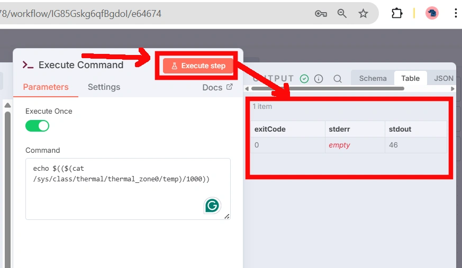Toggle the Execute Once switch
The image size is (462, 268).
[x=37, y=126]
